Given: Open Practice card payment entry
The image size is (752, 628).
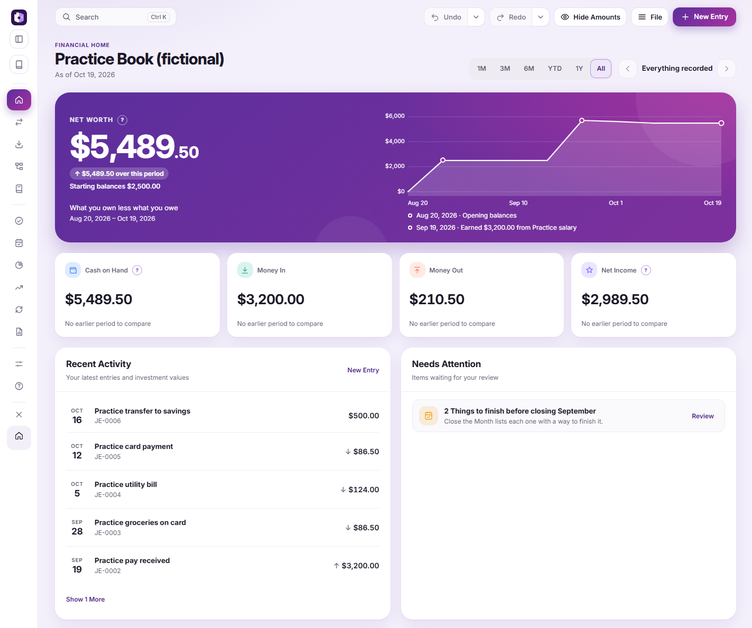Looking at the screenshot, I should pyautogui.click(x=222, y=452).
